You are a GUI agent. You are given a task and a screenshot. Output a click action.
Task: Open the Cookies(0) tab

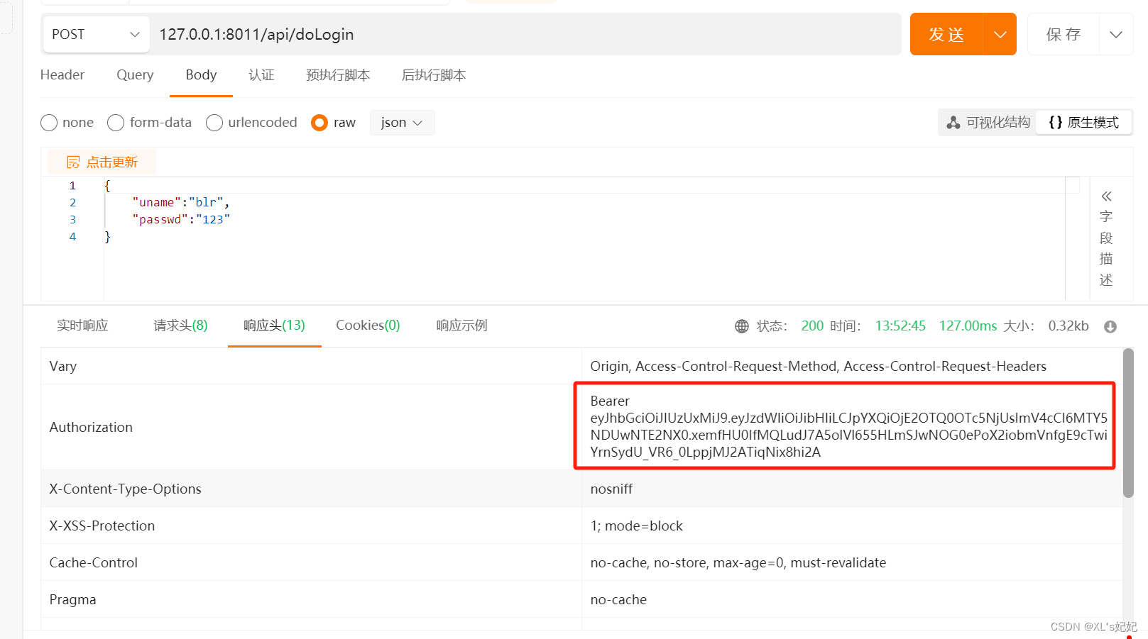click(368, 326)
